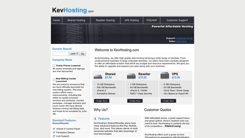245x138 pixels.
Task: Click the 5 GB Diskspace bullet arrow
Action: [x=162, y=84]
